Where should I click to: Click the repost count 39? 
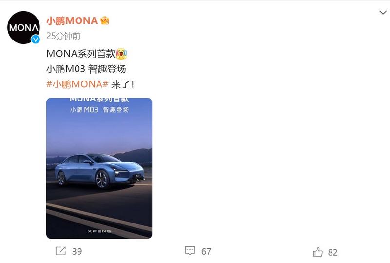(x=77, y=251)
